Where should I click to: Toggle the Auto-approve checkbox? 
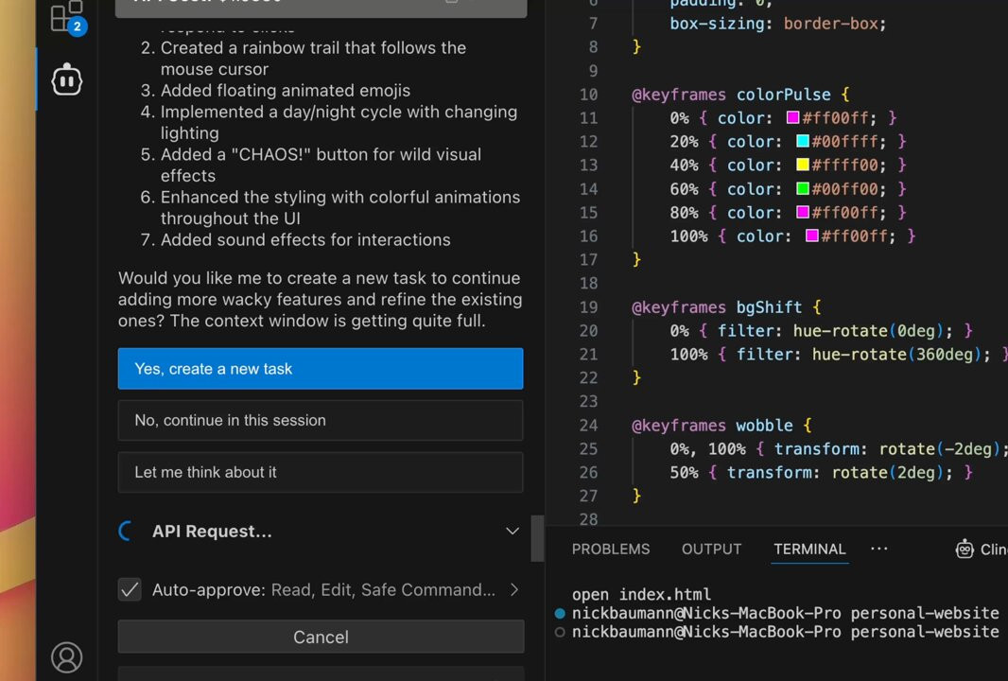coord(130,589)
